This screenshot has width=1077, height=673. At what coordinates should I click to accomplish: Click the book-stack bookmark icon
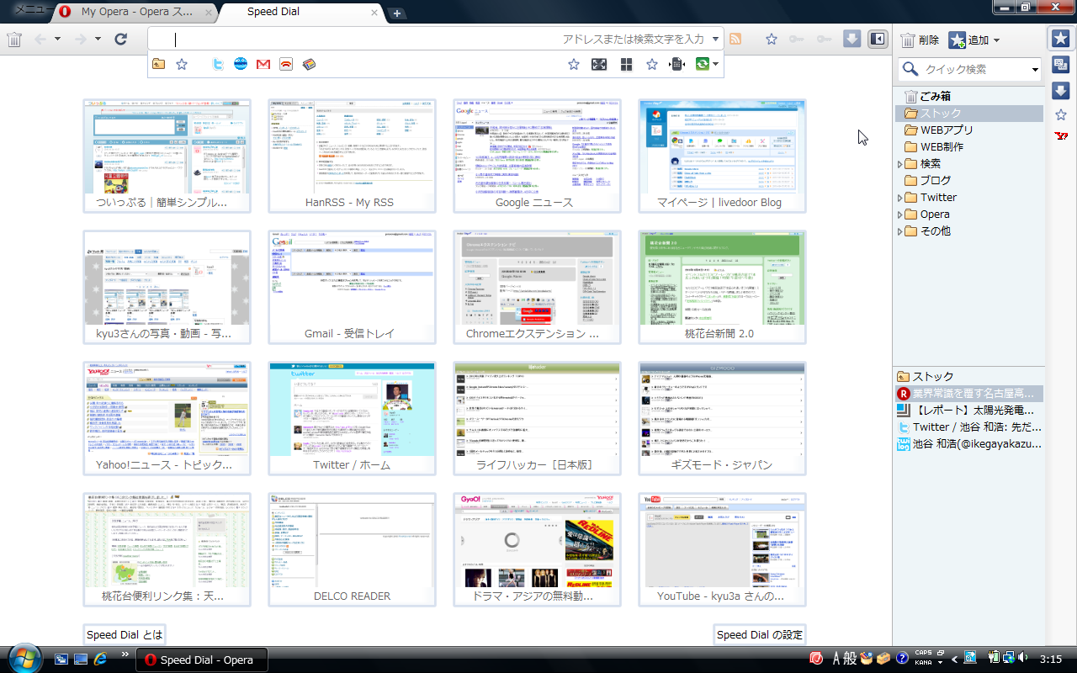tap(309, 64)
